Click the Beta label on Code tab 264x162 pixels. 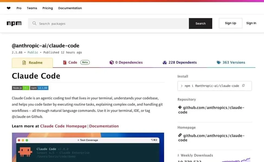tap(85, 62)
